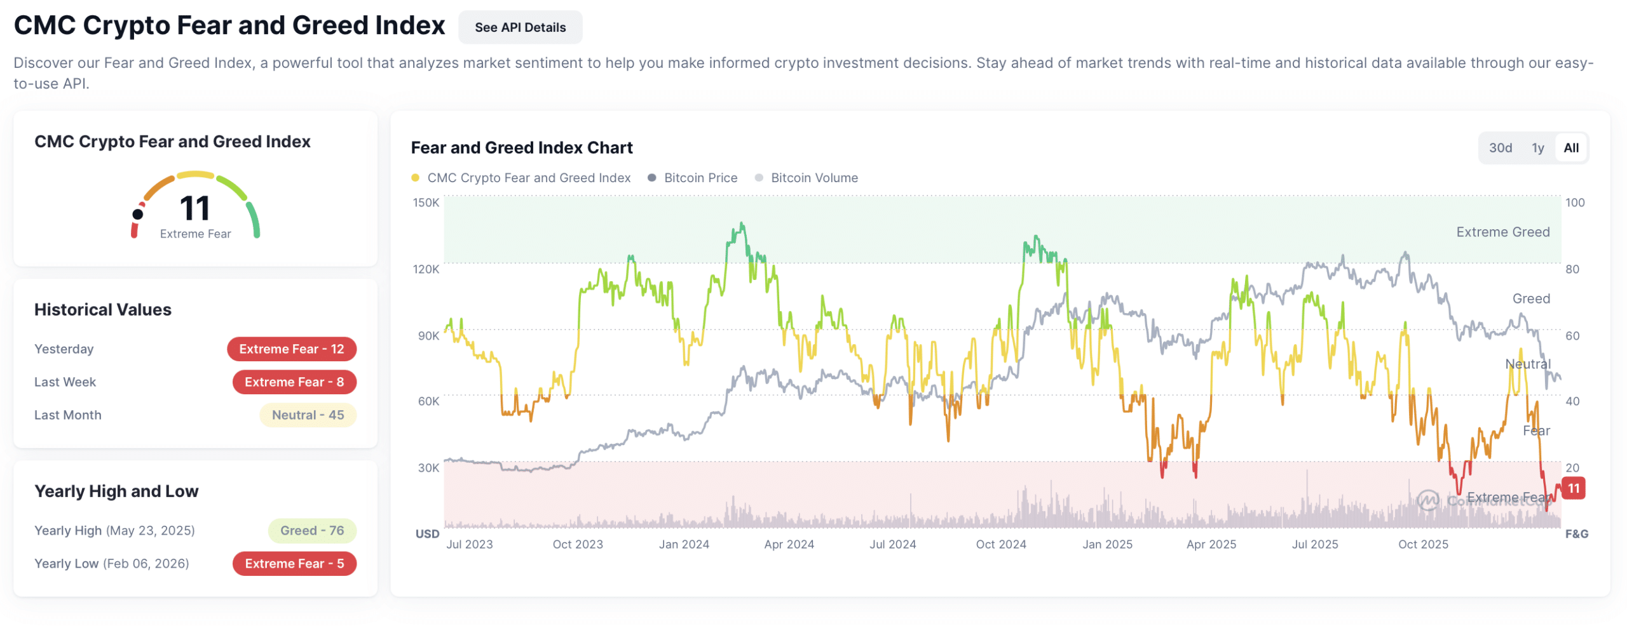Toggle CMC Crypto Fear and Greed Index series
The image size is (1627, 626).
click(x=528, y=178)
